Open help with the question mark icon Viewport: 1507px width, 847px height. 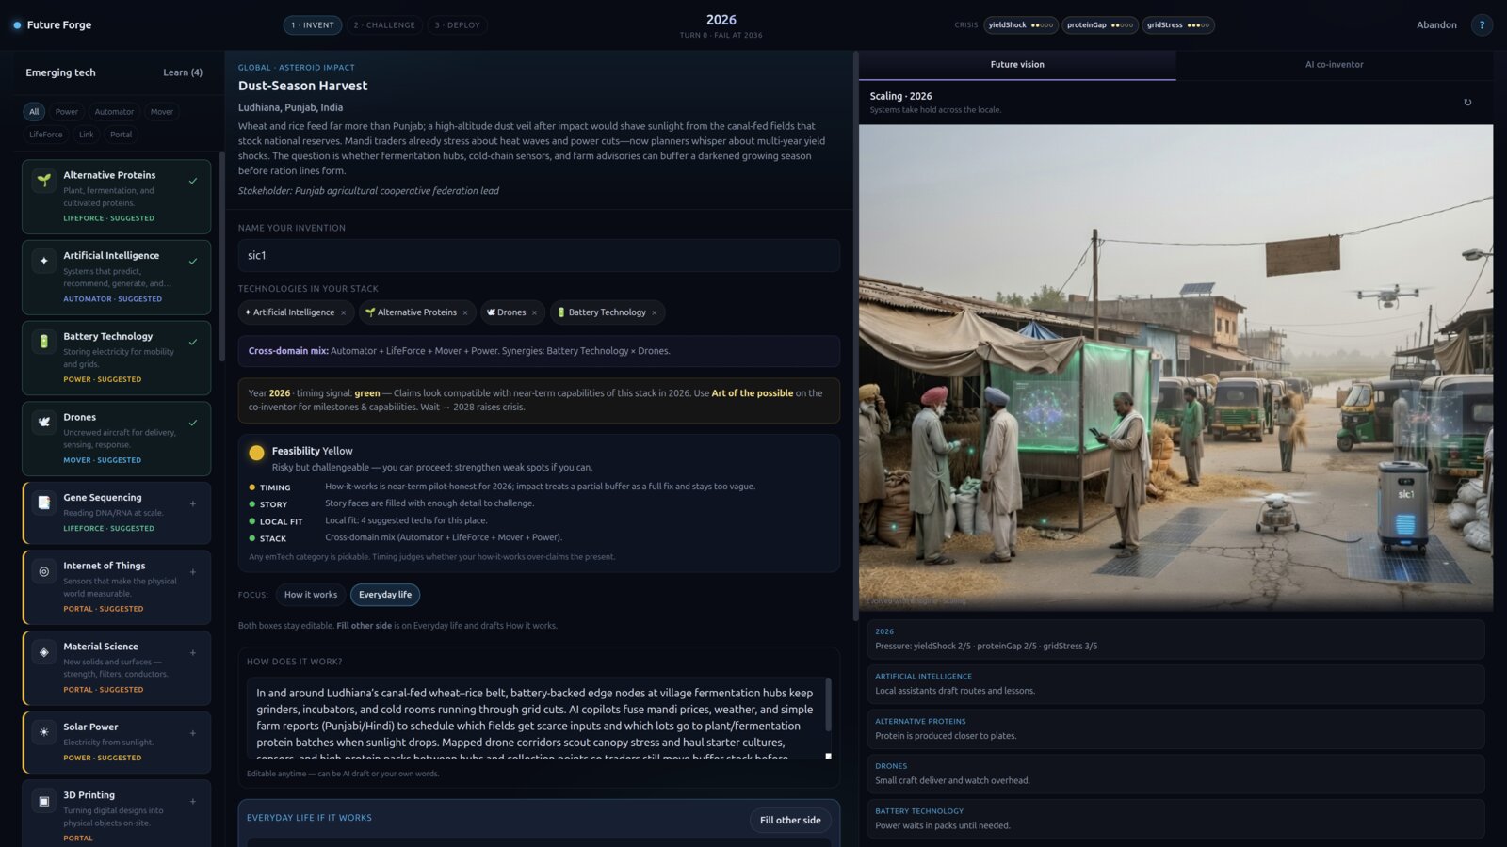coord(1482,25)
